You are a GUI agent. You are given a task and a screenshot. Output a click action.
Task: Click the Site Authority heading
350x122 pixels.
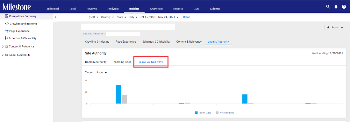click(x=96, y=54)
